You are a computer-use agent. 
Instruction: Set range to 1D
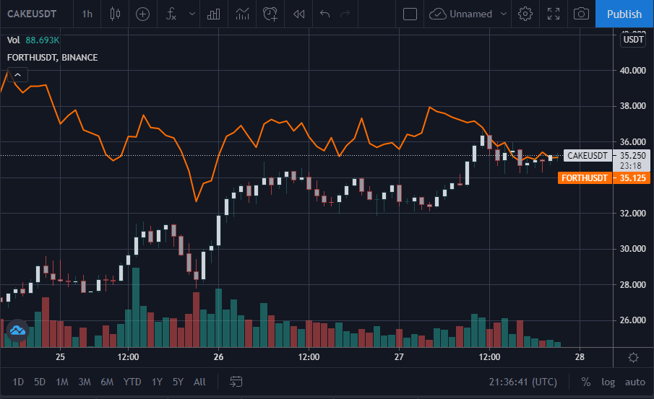[x=18, y=382]
